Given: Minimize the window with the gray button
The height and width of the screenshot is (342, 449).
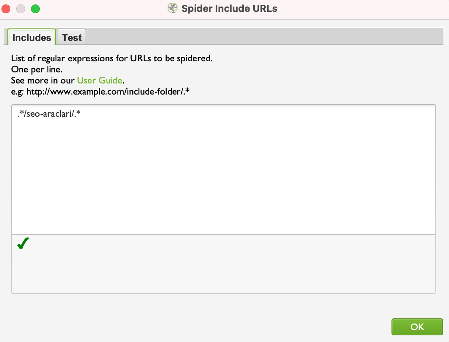Looking at the screenshot, I should [21, 8].
